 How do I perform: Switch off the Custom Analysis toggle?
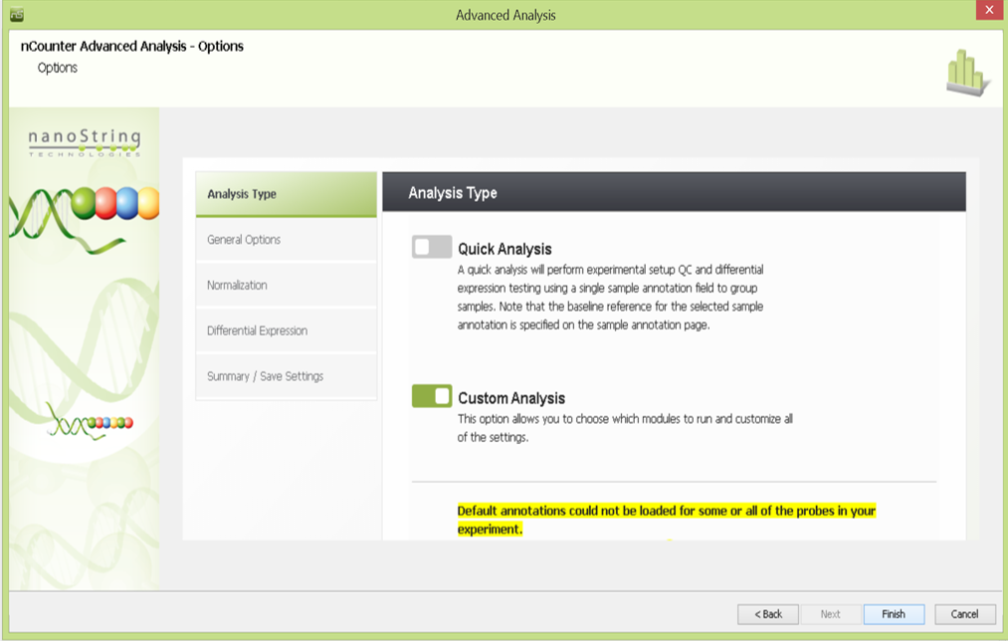[431, 396]
